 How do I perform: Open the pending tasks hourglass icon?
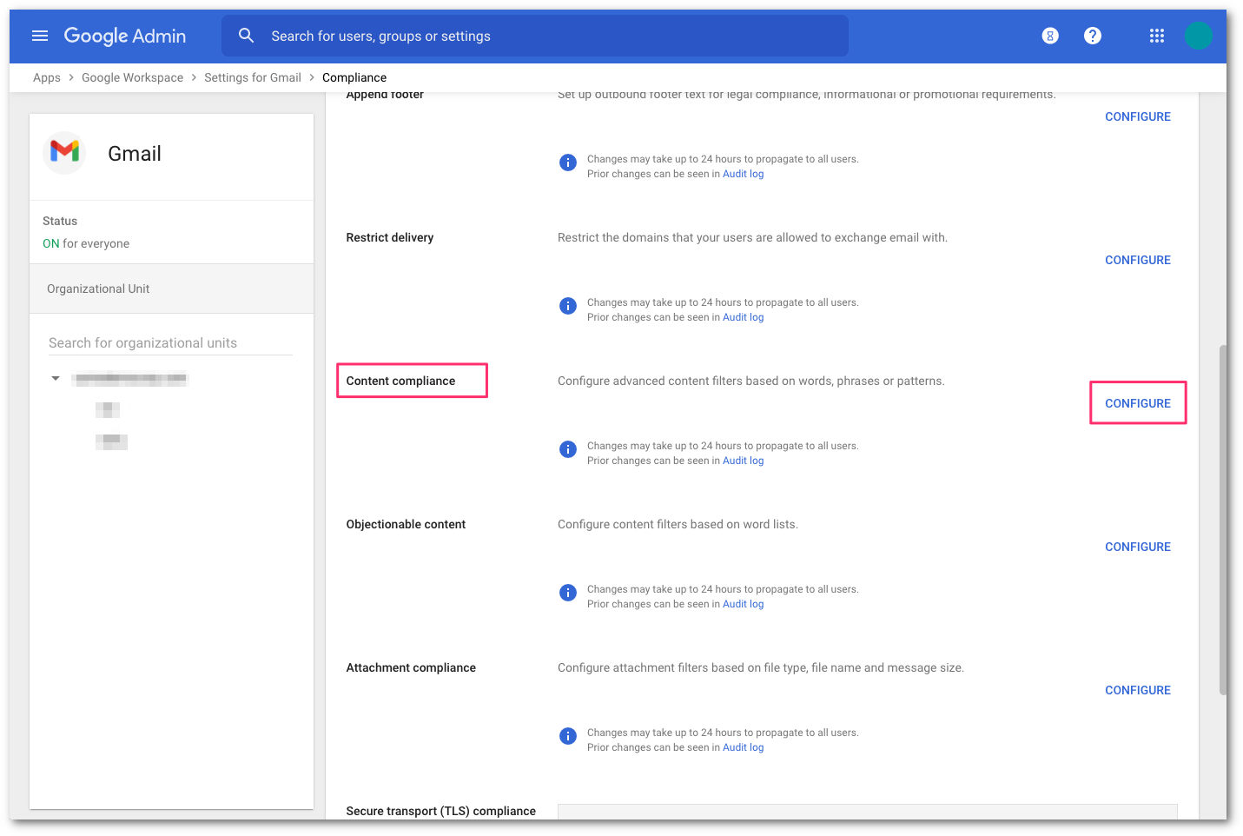click(1050, 36)
